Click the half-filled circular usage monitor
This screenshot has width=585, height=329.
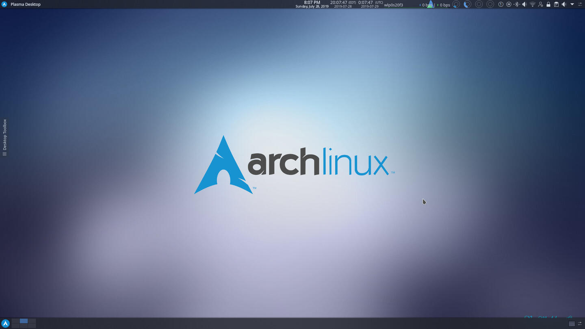pyautogui.click(x=468, y=4)
